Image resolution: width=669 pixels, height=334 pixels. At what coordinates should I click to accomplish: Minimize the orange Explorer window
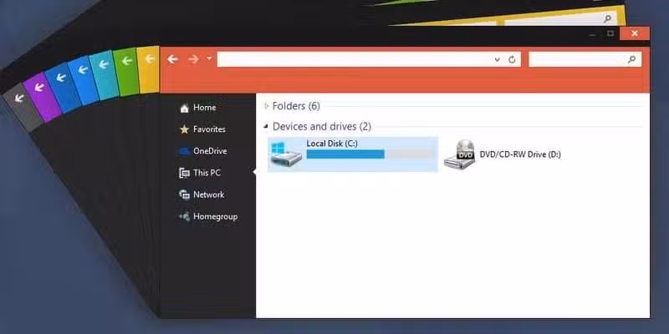click(x=591, y=33)
